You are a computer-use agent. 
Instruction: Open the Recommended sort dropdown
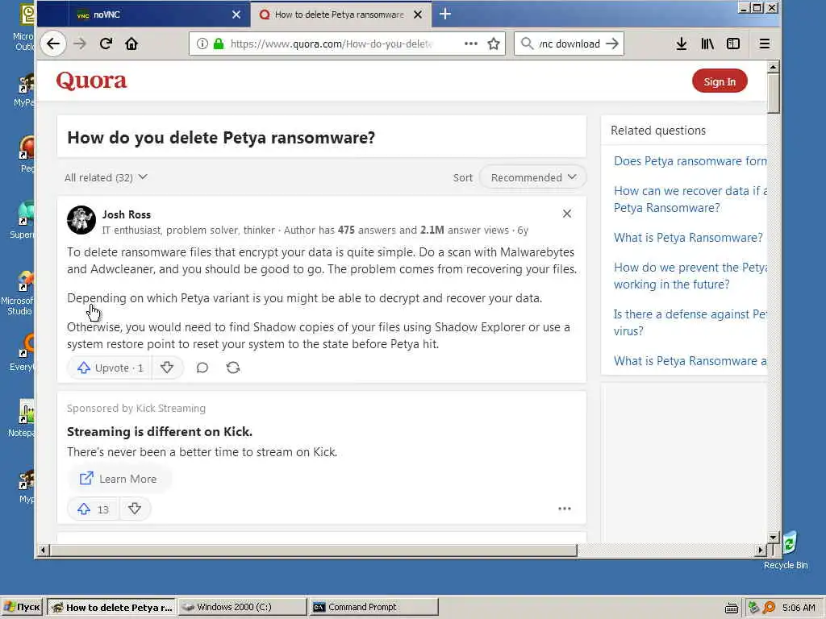click(533, 177)
